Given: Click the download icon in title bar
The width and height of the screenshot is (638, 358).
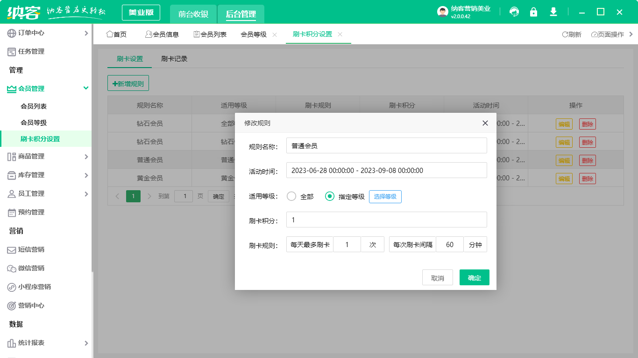Looking at the screenshot, I should (553, 12).
